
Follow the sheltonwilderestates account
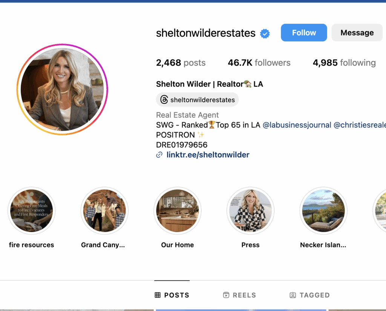pos(304,33)
